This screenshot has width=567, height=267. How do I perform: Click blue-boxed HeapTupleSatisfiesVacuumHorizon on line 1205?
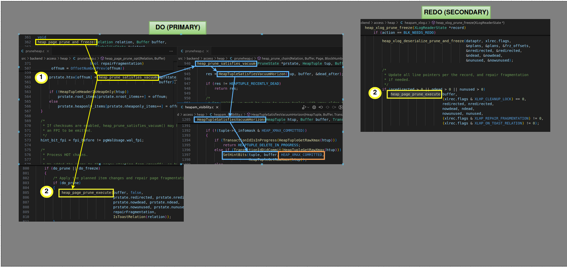tap(230, 119)
